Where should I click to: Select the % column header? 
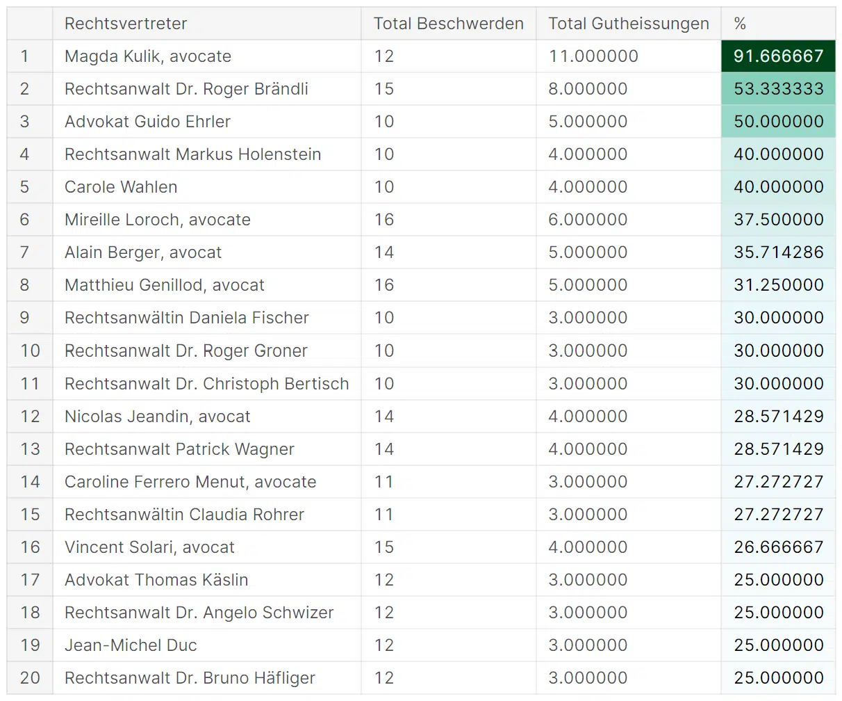tap(740, 24)
